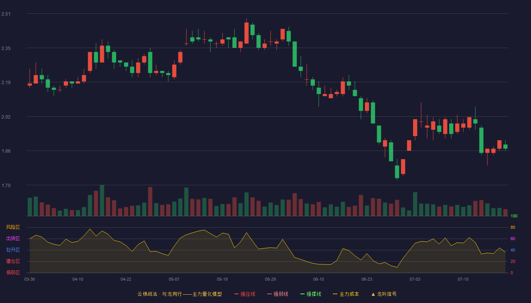This screenshot has height=303, width=531.
Task: Click the 80 indicator scale value
Action: pyautogui.click(x=513, y=228)
